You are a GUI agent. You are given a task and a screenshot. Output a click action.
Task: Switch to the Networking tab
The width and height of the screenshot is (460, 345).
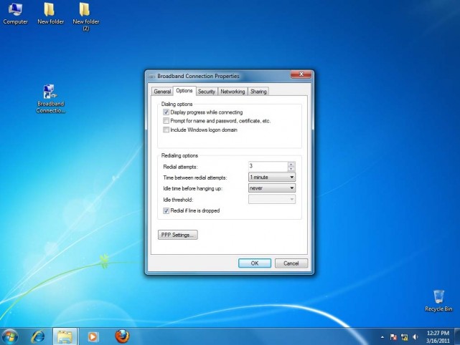pos(233,92)
